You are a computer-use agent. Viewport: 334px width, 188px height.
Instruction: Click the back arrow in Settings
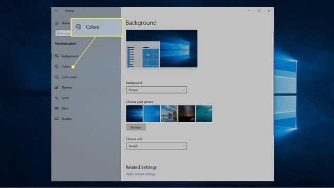(56, 10)
